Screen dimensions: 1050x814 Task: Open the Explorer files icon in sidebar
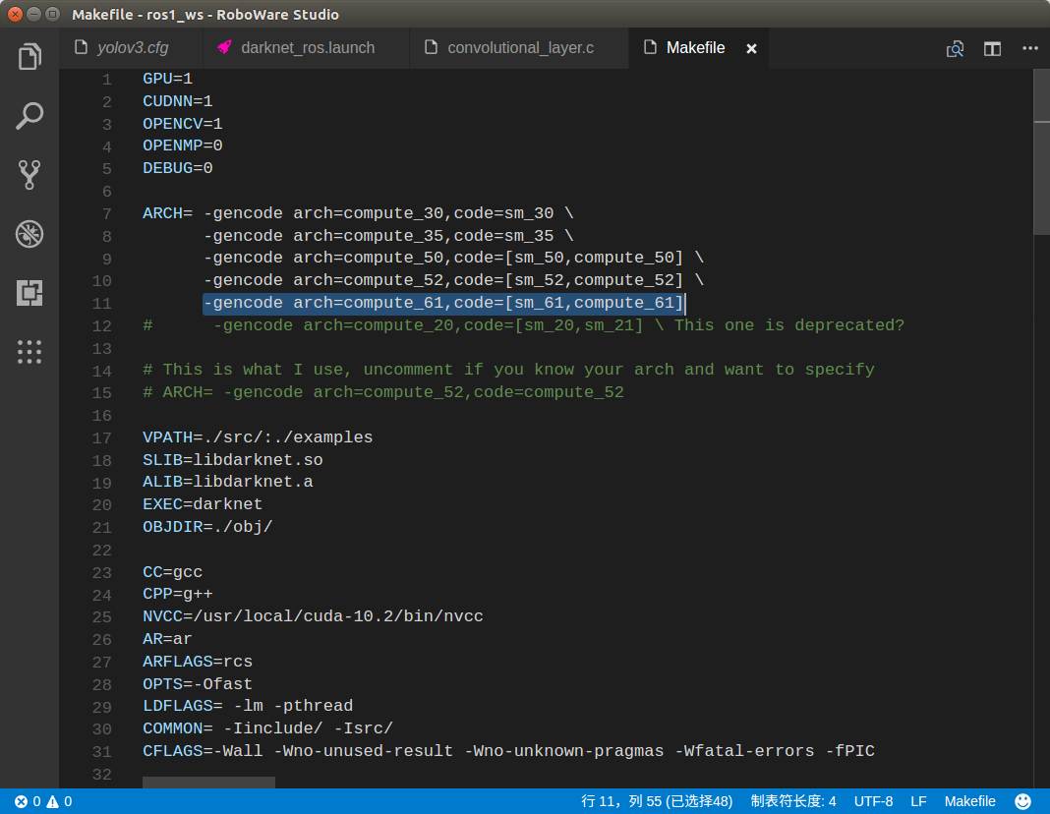pyautogui.click(x=29, y=56)
